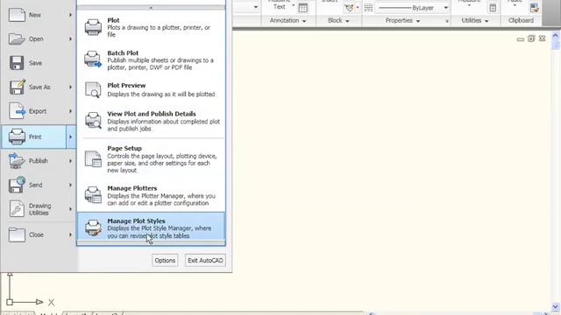Viewport: 561px width, 315px height.
Task: Click the Manage Plot Styles icon
Action: [93, 227]
